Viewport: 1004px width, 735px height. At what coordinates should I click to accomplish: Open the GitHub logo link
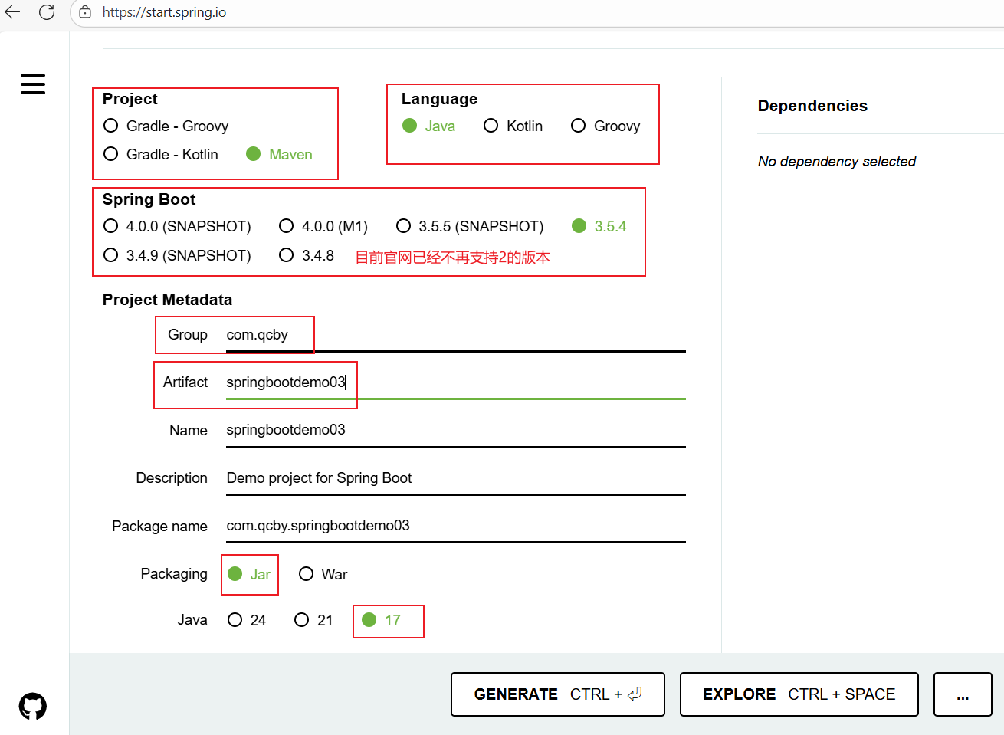tap(33, 706)
